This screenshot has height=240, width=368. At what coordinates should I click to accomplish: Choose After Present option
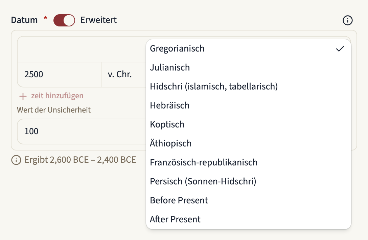(248, 219)
